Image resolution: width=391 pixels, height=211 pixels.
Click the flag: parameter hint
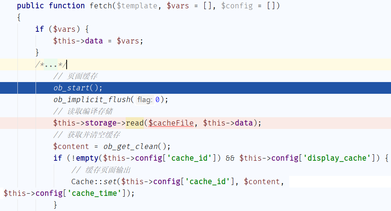tap(145, 100)
